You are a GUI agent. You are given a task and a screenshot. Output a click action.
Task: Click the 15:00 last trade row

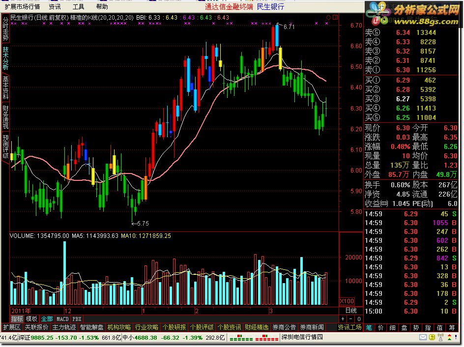coord(411,311)
